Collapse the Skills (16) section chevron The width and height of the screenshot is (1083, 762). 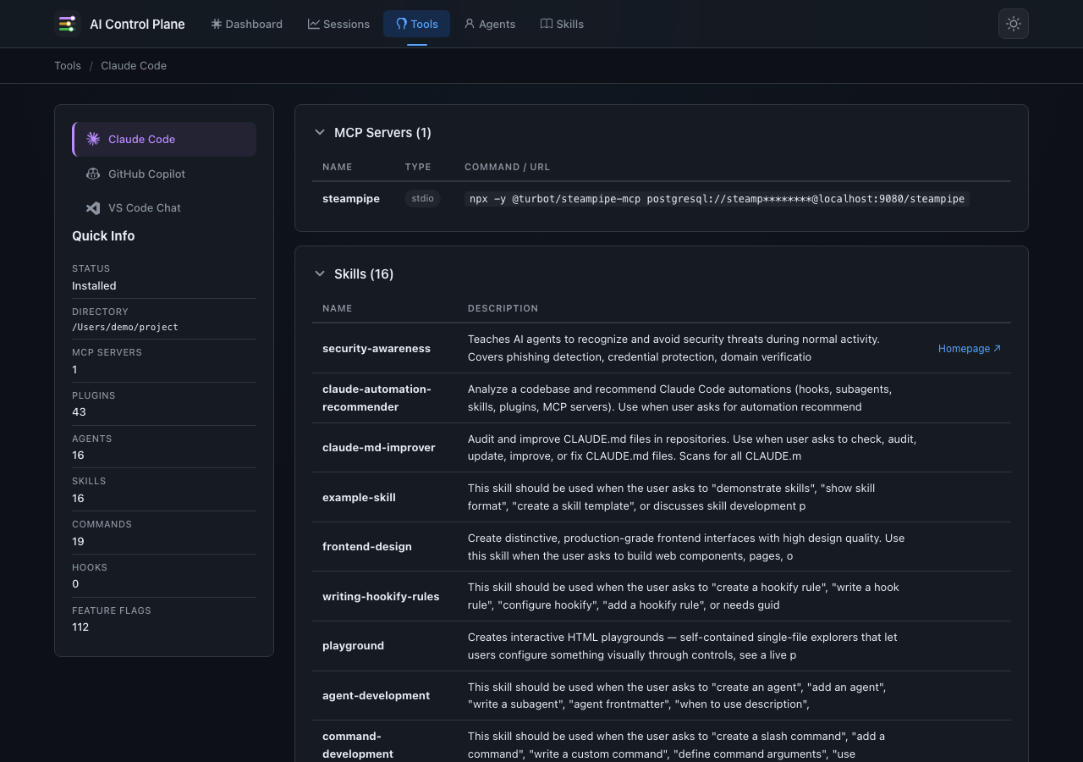point(320,273)
